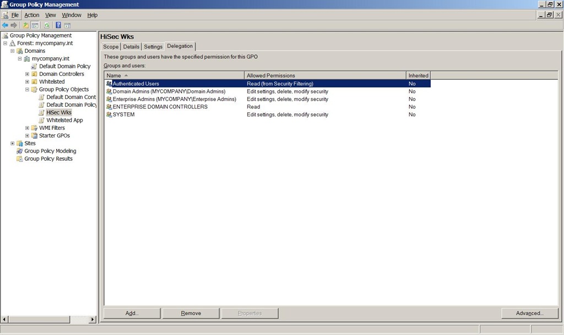Click the Domains folder icon in the tree
The image size is (564, 335).
(x=20, y=51)
